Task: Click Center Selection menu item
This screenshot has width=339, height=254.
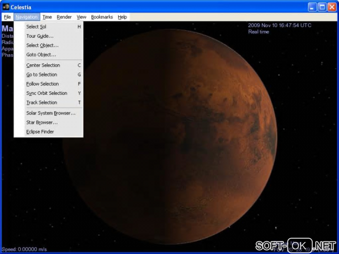Action: [49, 65]
